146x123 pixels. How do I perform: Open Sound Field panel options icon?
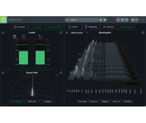[3, 73]
